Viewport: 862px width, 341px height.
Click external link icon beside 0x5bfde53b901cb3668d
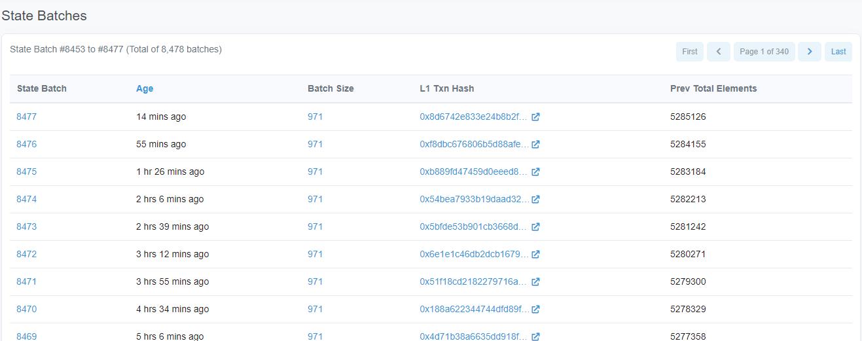(535, 227)
